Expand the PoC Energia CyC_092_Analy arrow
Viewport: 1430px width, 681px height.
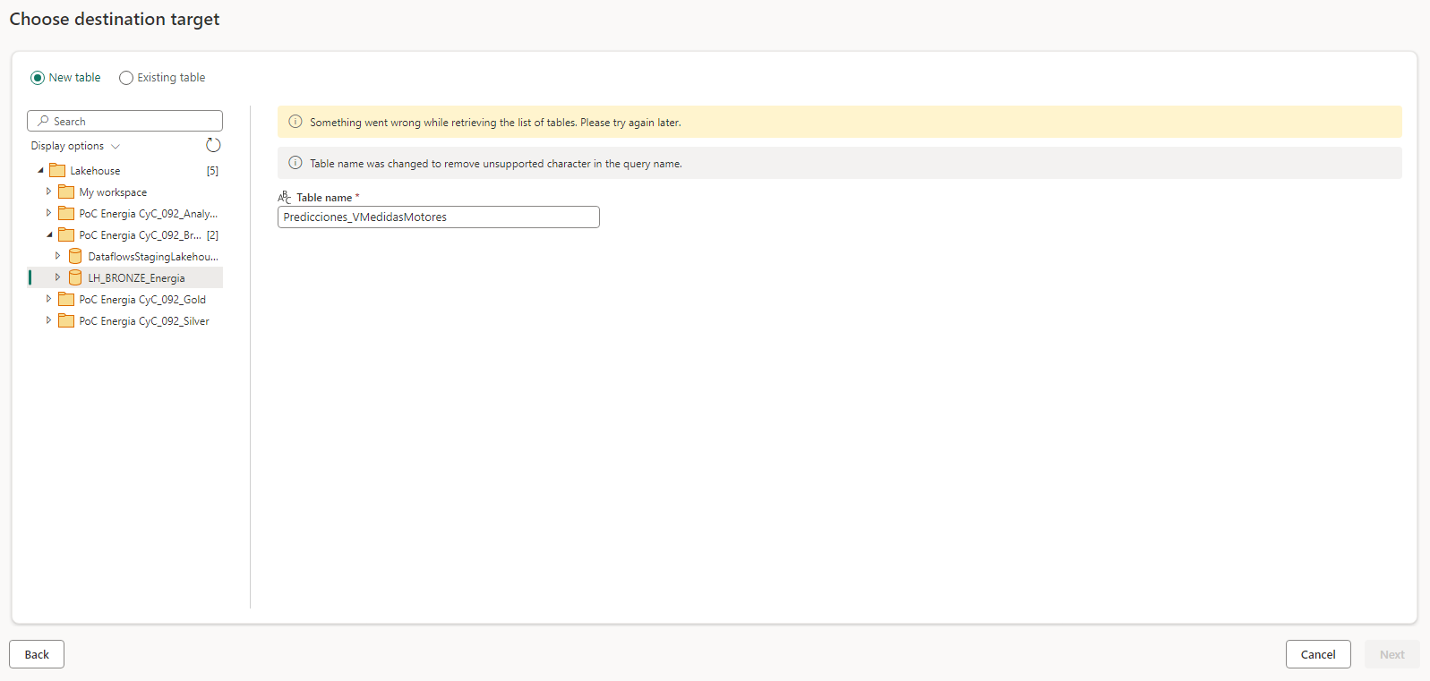pos(49,213)
